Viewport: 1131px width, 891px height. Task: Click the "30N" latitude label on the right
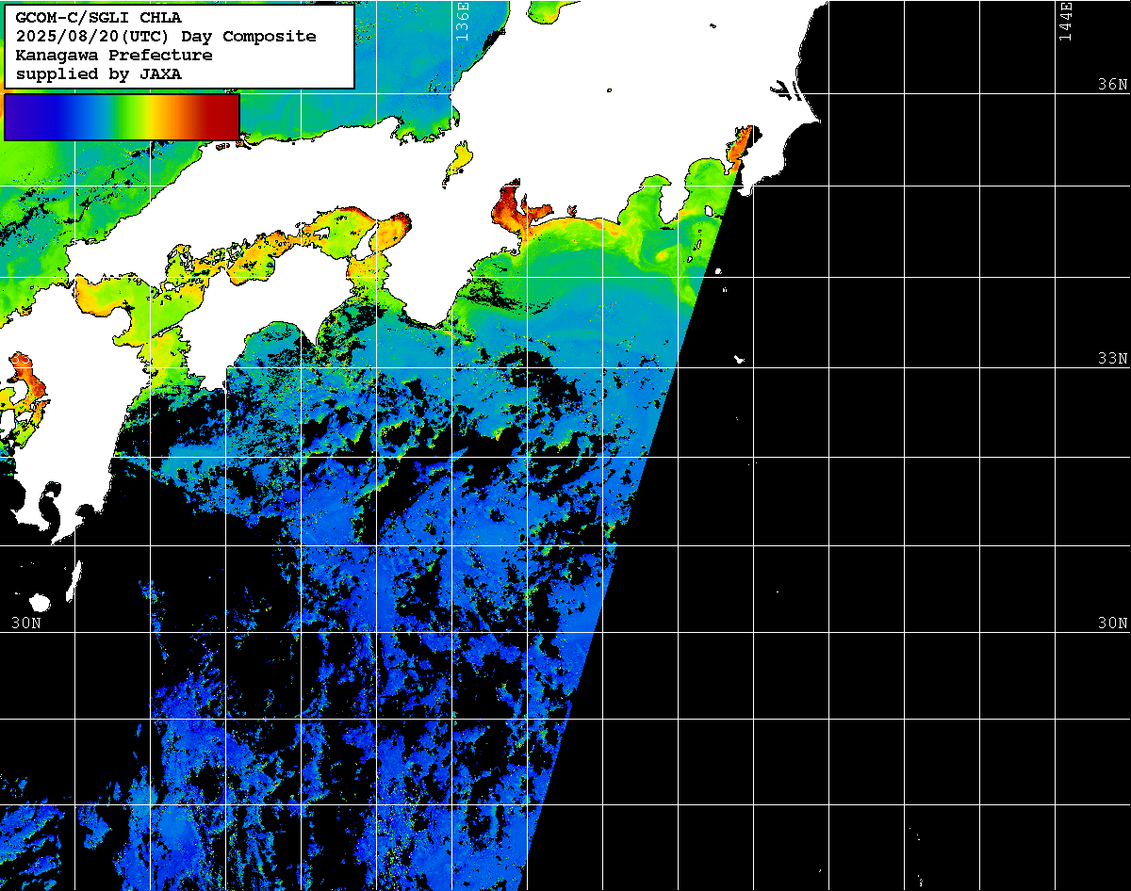pyautogui.click(x=1112, y=624)
